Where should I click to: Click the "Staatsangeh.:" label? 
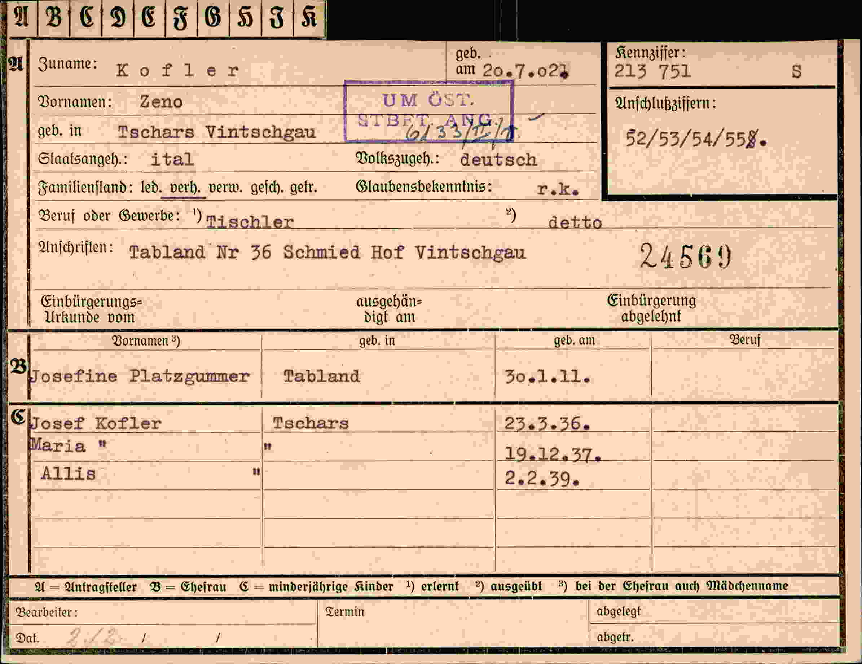click(x=83, y=159)
